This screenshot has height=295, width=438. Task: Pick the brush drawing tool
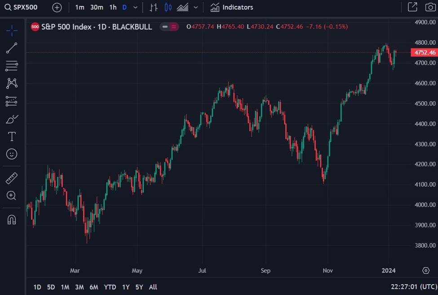[12, 119]
